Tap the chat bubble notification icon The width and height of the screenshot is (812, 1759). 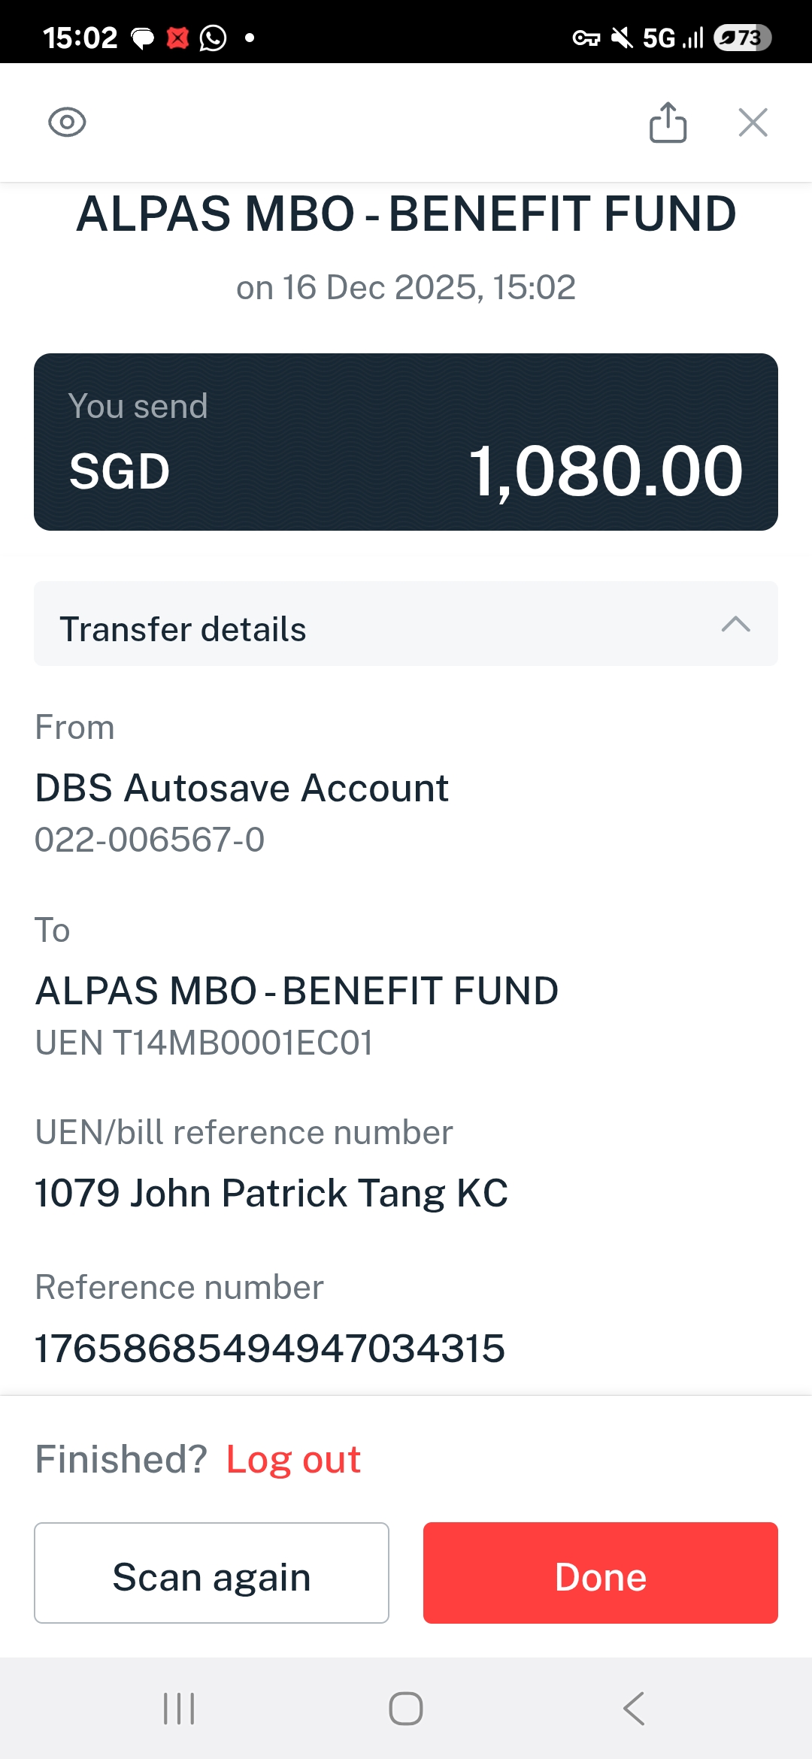143,38
